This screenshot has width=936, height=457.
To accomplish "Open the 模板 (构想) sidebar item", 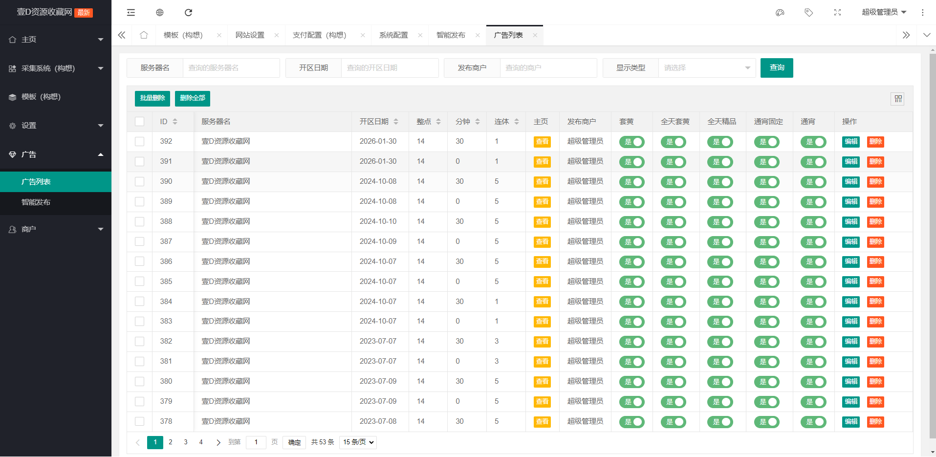I will (56, 97).
